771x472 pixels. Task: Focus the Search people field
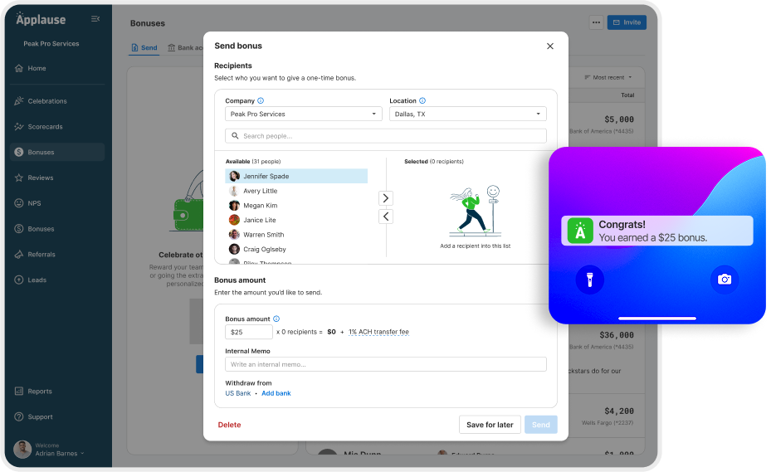[385, 136]
